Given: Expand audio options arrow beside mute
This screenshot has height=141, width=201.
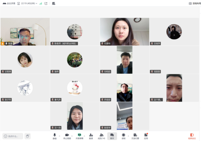Looking at the screenshot, I should point(59,135).
